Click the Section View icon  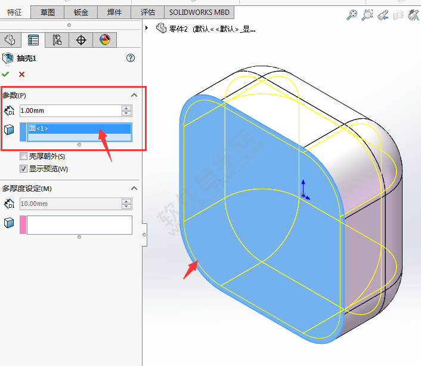(398, 15)
